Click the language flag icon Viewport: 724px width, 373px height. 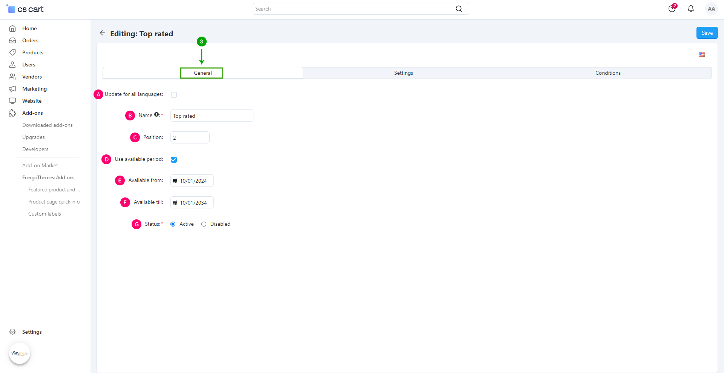[x=701, y=55]
